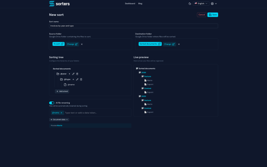Click the plus icon beside @type
Image resolution: width=267 pixels, height=167 pixels.
pos(73,79)
